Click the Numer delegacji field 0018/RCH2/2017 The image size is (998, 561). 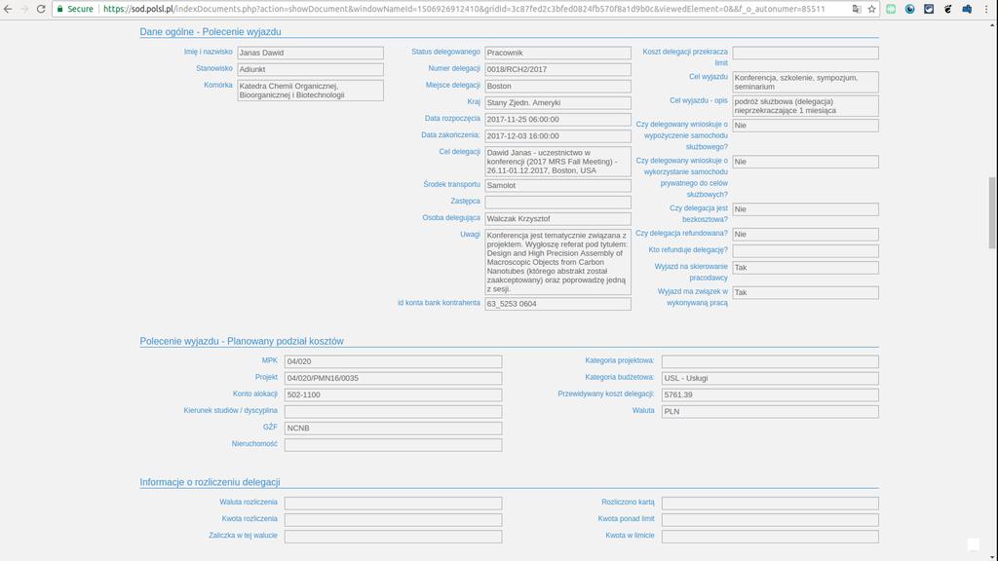click(558, 69)
